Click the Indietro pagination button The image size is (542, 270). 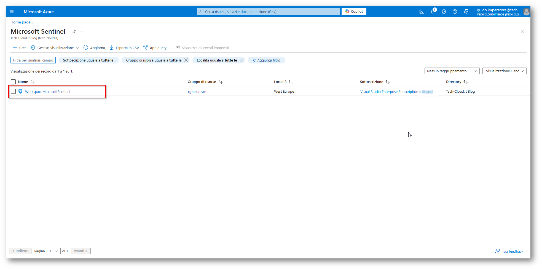tap(20, 251)
